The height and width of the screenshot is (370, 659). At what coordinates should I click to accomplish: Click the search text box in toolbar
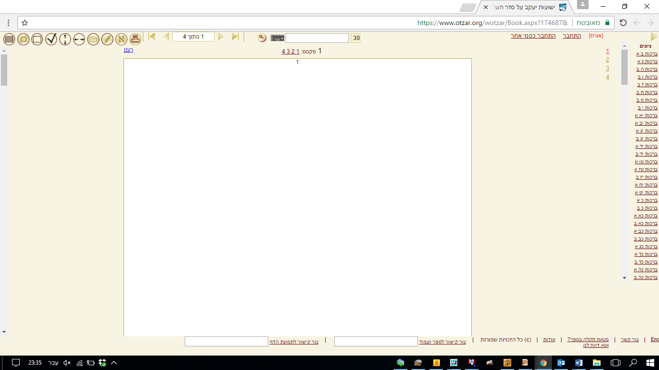[317, 38]
